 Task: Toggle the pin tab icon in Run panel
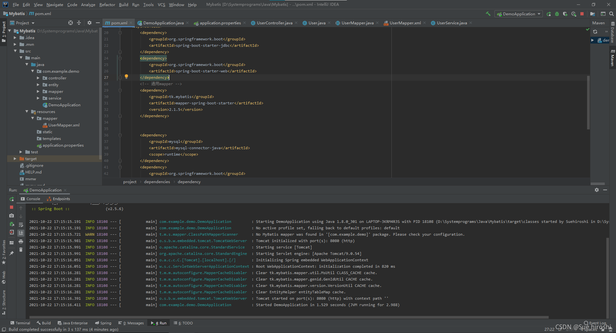point(12,253)
